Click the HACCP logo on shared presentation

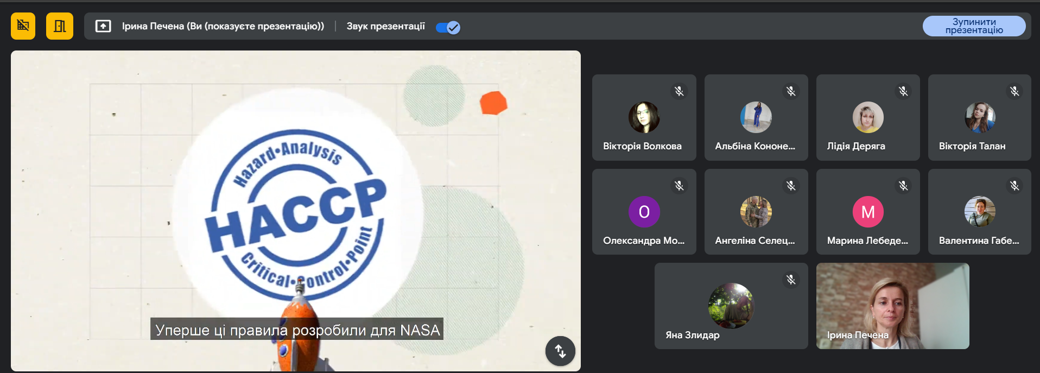click(x=296, y=214)
